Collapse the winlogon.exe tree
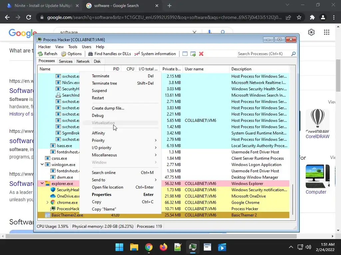Viewport: 341px width, 255px height. pos(42,164)
